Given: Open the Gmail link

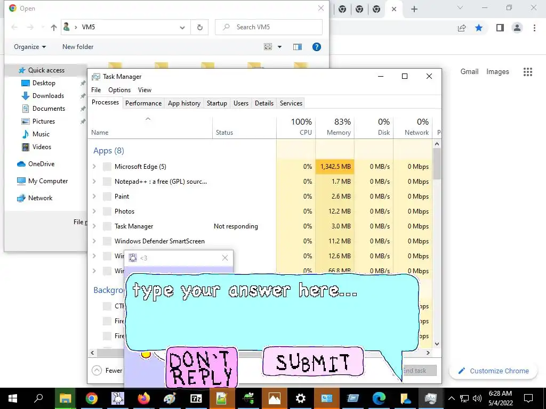Looking at the screenshot, I should [x=469, y=72].
